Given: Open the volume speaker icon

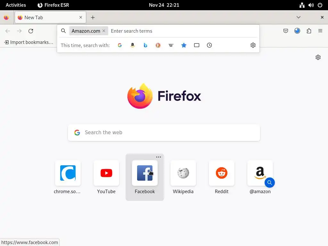Looking at the screenshot, I should [x=311, y=5].
